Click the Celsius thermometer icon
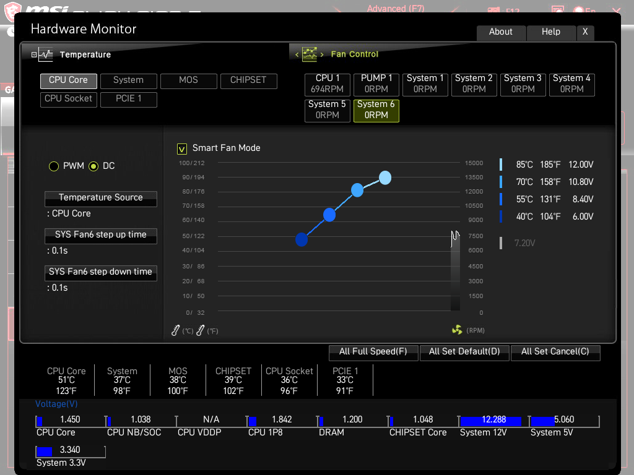This screenshot has width=634, height=475. pyautogui.click(x=175, y=330)
